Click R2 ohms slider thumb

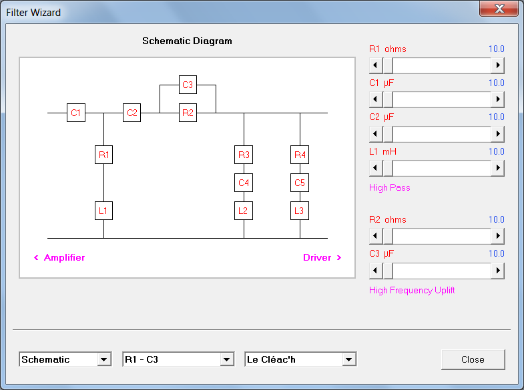coord(388,236)
